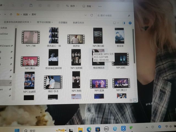Image resolution: width=176 pixels, height=132 pixels.
Task: Click the 新建文件夹 new folder button
Action: click(78, 23)
